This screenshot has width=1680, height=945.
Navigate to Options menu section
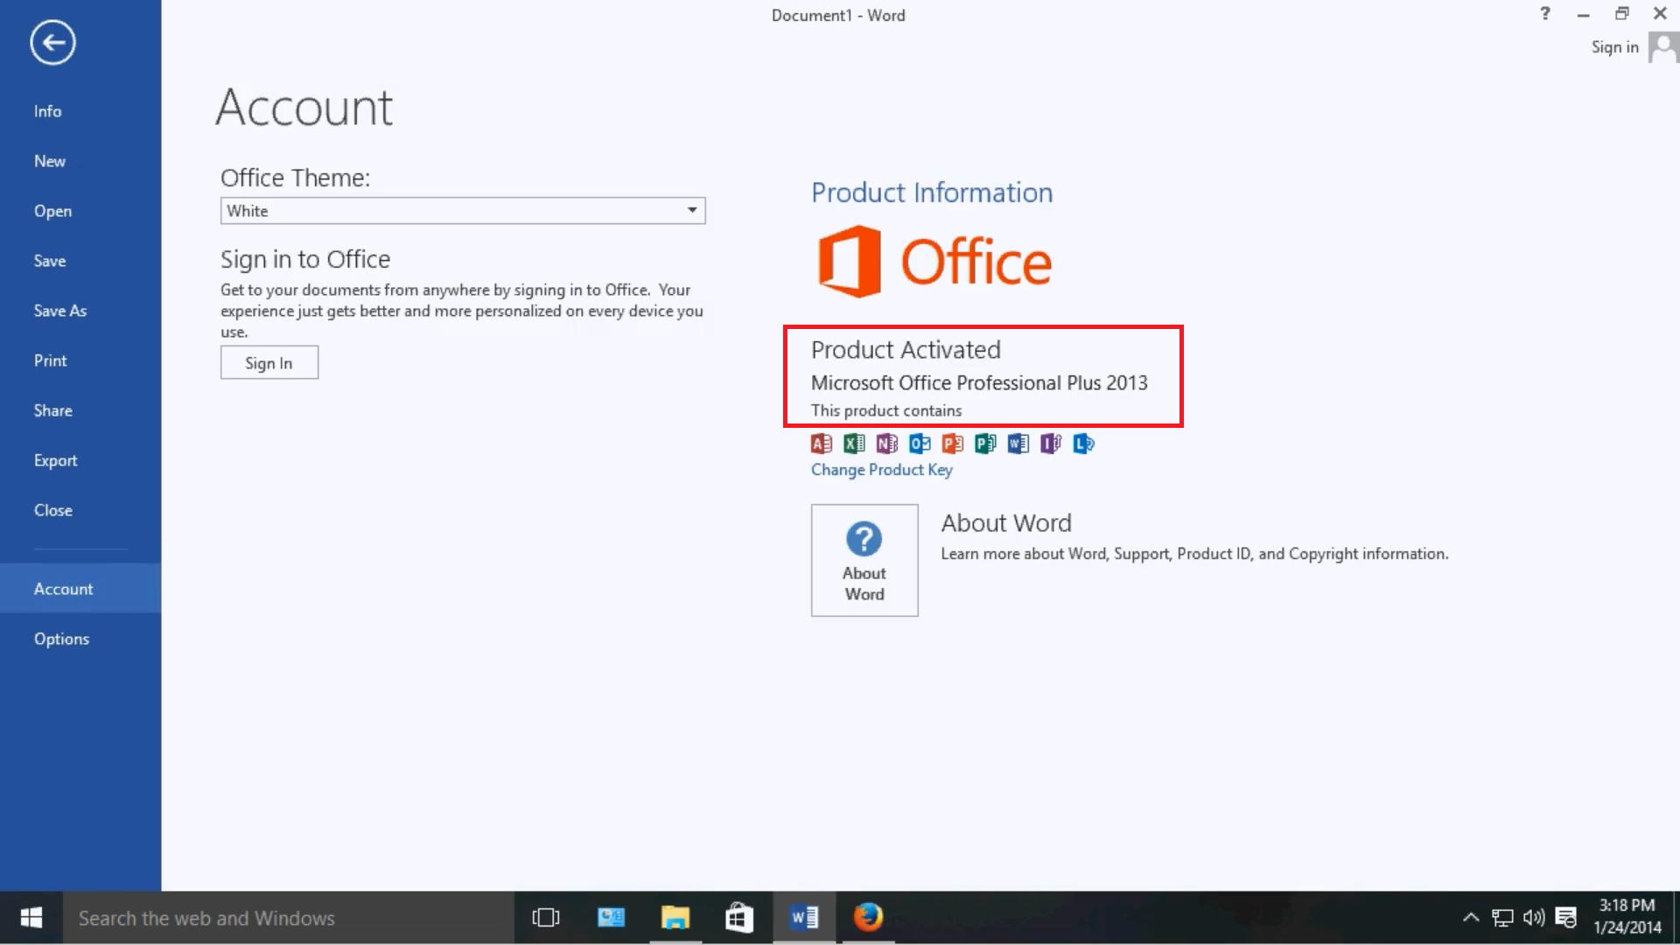(x=61, y=638)
